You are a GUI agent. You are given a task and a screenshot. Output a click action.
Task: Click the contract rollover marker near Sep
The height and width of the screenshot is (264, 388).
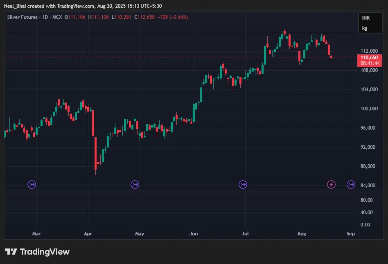351,184
